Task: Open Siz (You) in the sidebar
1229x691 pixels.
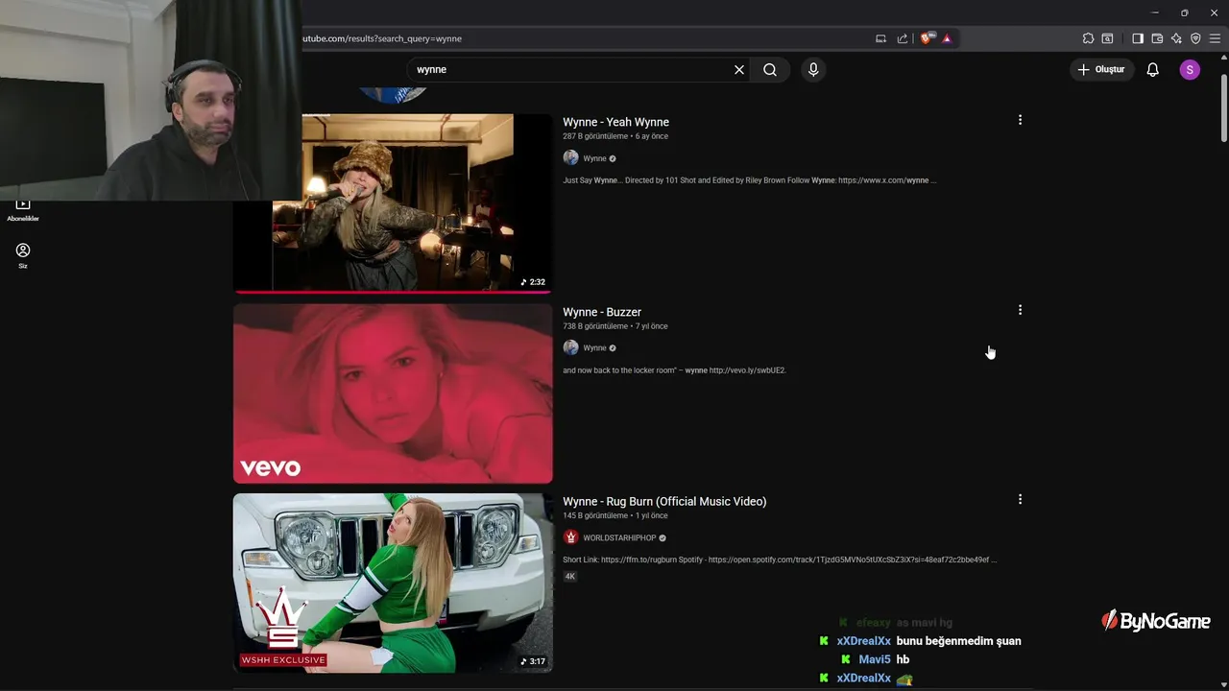Action: [x=23, y=255]
